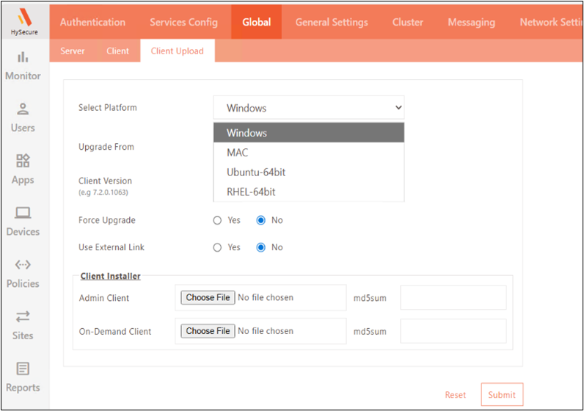This screenshot has height=411, width=584.
Task: Open the Apps icon in sidebar
Action: 23,161
